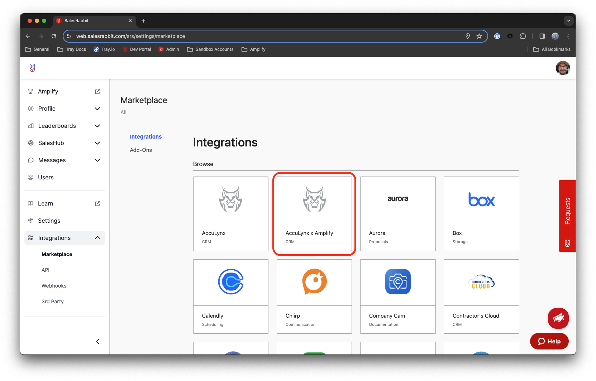Open the Dev Portal bookmark
The width and height of the screenshot is (596, 381).
tap(137, 49)
